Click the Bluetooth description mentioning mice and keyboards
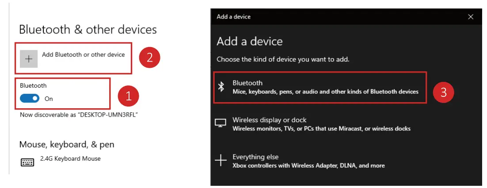 tap(325, 92)
